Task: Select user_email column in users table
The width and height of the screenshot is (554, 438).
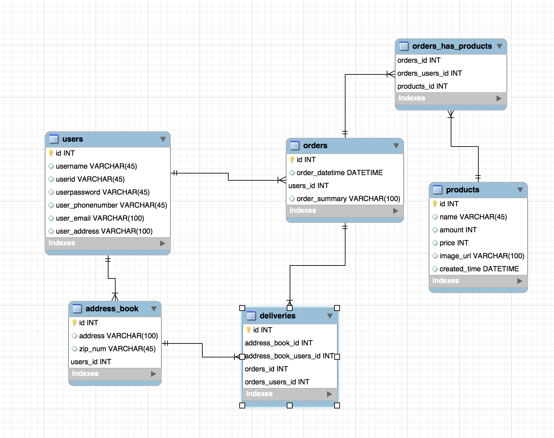Action: pyautogui.click(x=100, y=218)
